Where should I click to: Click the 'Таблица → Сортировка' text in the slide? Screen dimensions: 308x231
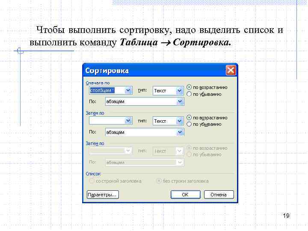(x=175, y=42)
